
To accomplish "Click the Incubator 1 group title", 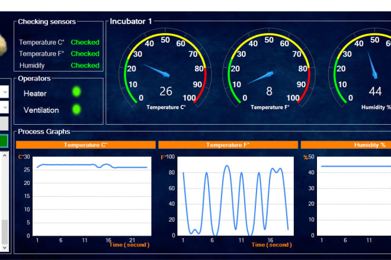I will (x=131, y=21).
